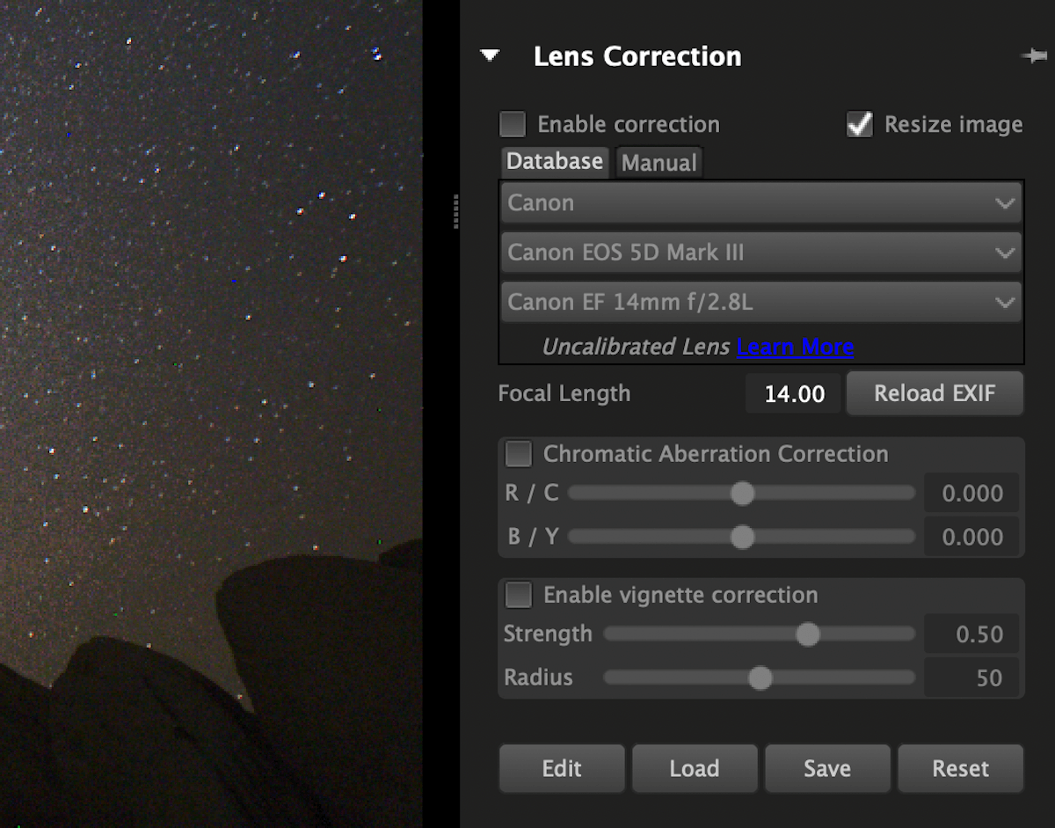Image resolution: width=1055 pixels, height=828 pixels.
Task: Switch to the Manual tab
Action: click(658, 162)
